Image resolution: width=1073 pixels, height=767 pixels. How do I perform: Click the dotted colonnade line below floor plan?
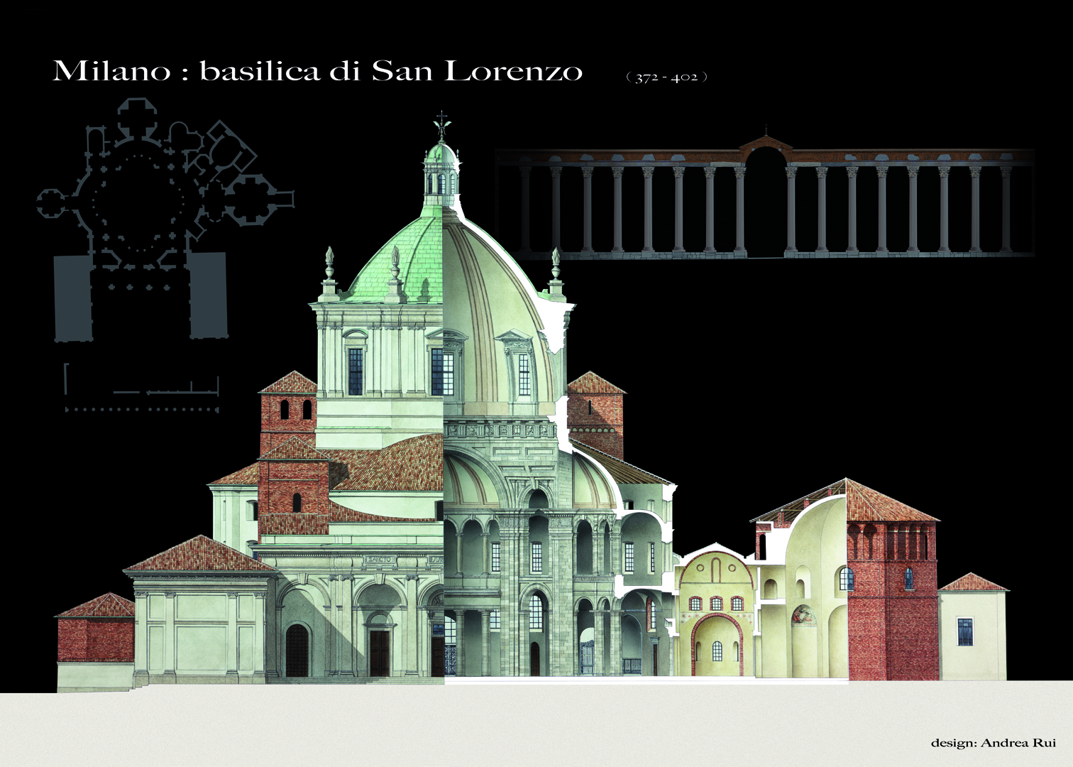tap(142, 410)
